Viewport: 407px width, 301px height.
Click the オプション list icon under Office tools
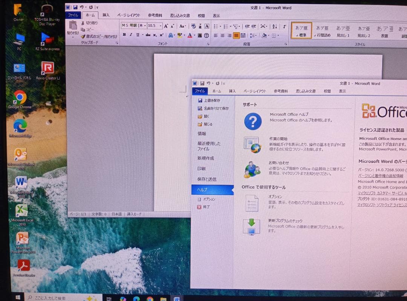pos(252,203)
